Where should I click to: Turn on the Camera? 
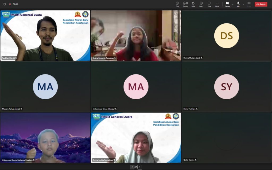[227, 4]
